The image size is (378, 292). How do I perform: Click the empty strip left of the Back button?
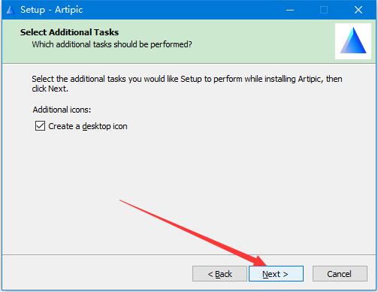pos(96,274)
